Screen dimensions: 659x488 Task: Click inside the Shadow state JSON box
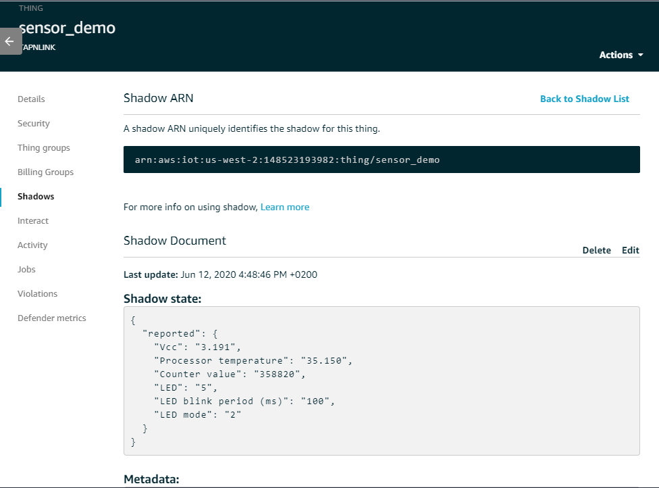pos(381,381)
